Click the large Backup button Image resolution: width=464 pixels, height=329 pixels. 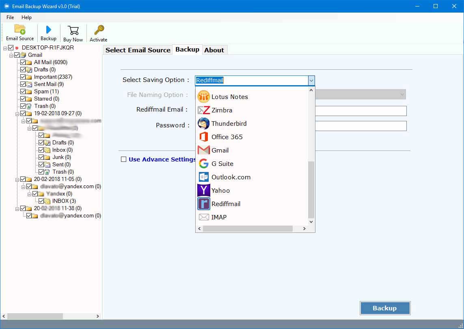(385, 308)
